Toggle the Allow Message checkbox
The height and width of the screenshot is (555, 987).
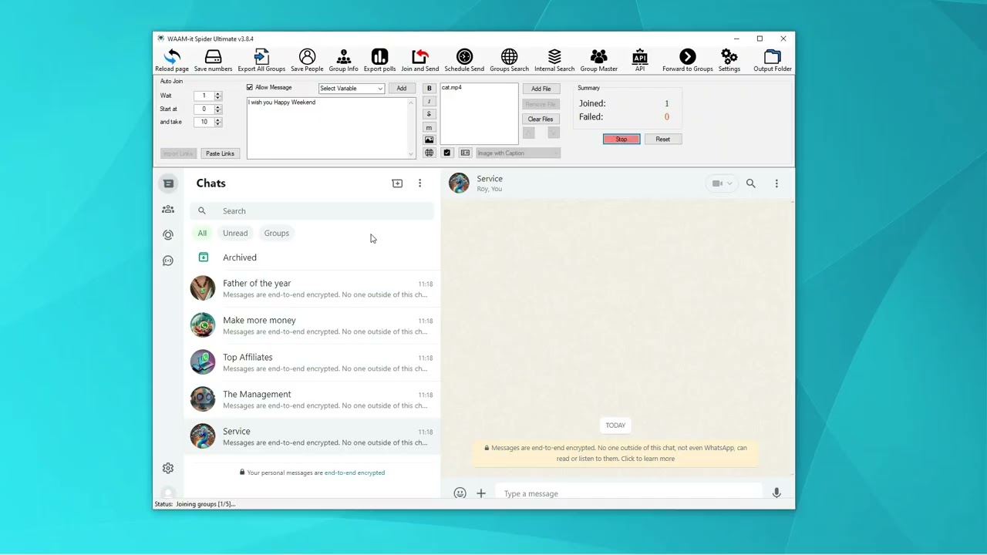click(x=250, y=88)
